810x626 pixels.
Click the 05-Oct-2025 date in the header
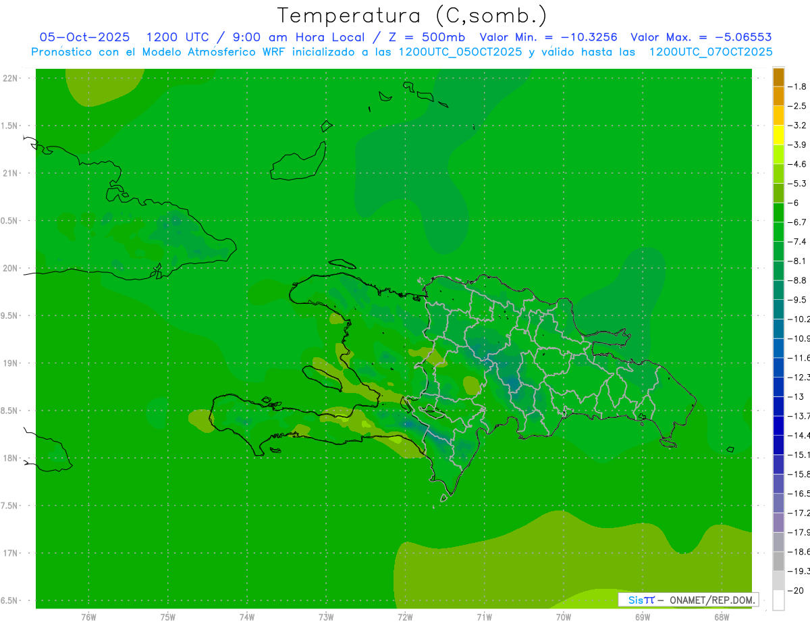tap(84, 37)
